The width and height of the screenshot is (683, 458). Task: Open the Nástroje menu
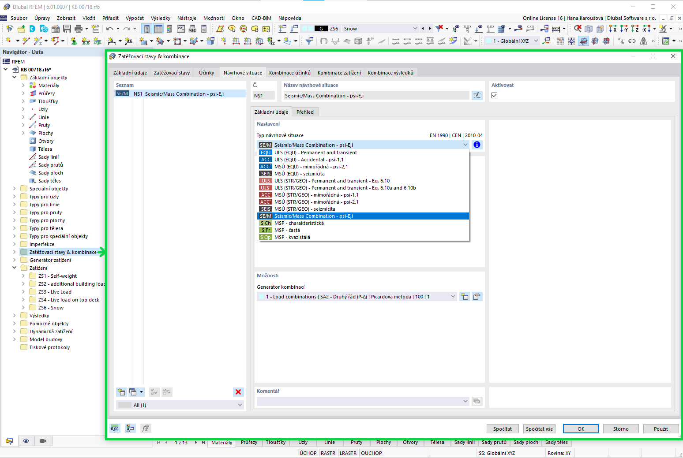pyautogui.click(x=187, y=18)
